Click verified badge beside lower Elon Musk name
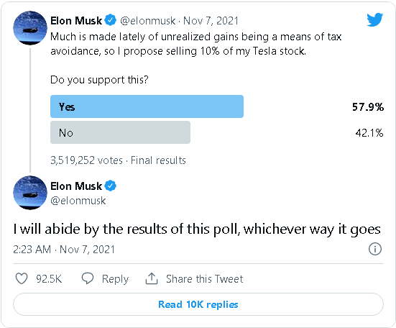This screenshot has width=396, height=328. coord(111,186)
